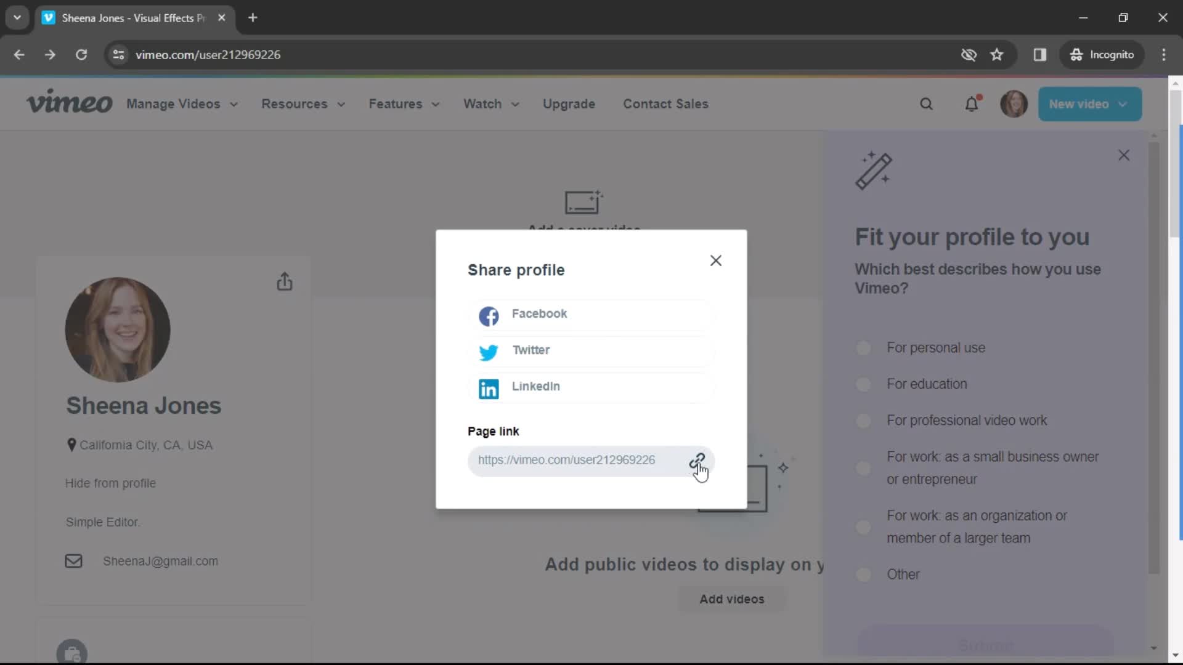The image size is (1183, 665).
Task: Close the Fit your profile panel
Action: click(x=1123, y=155)
